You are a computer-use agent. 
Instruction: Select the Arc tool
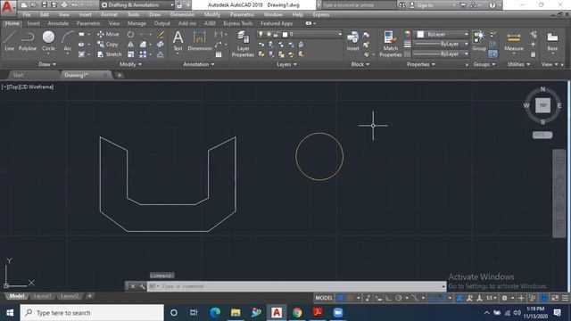coord(68,41)
